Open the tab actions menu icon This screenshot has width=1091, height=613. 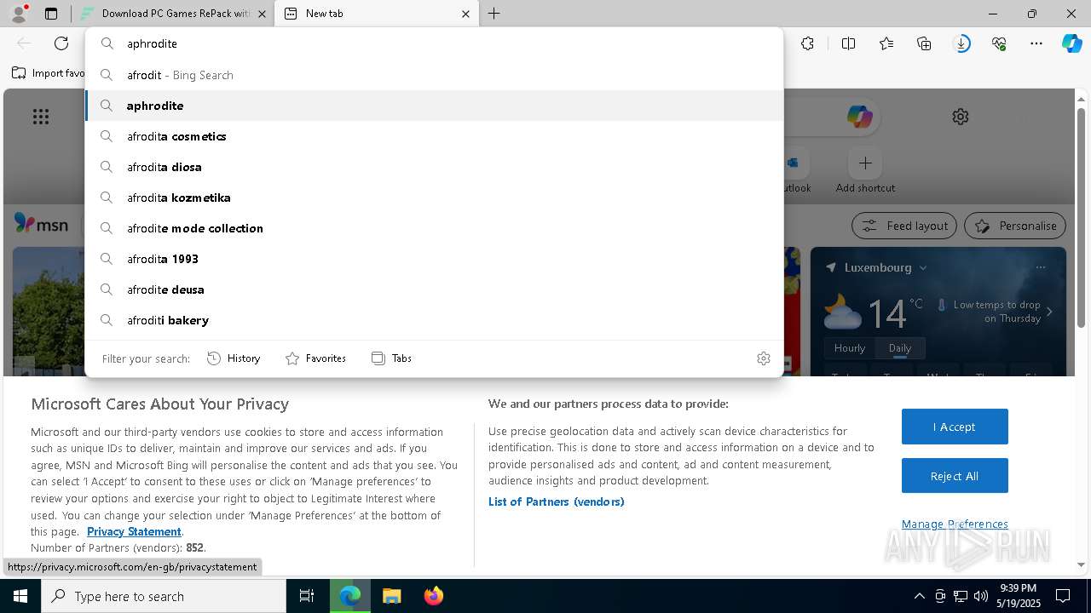tap(51, 14)
